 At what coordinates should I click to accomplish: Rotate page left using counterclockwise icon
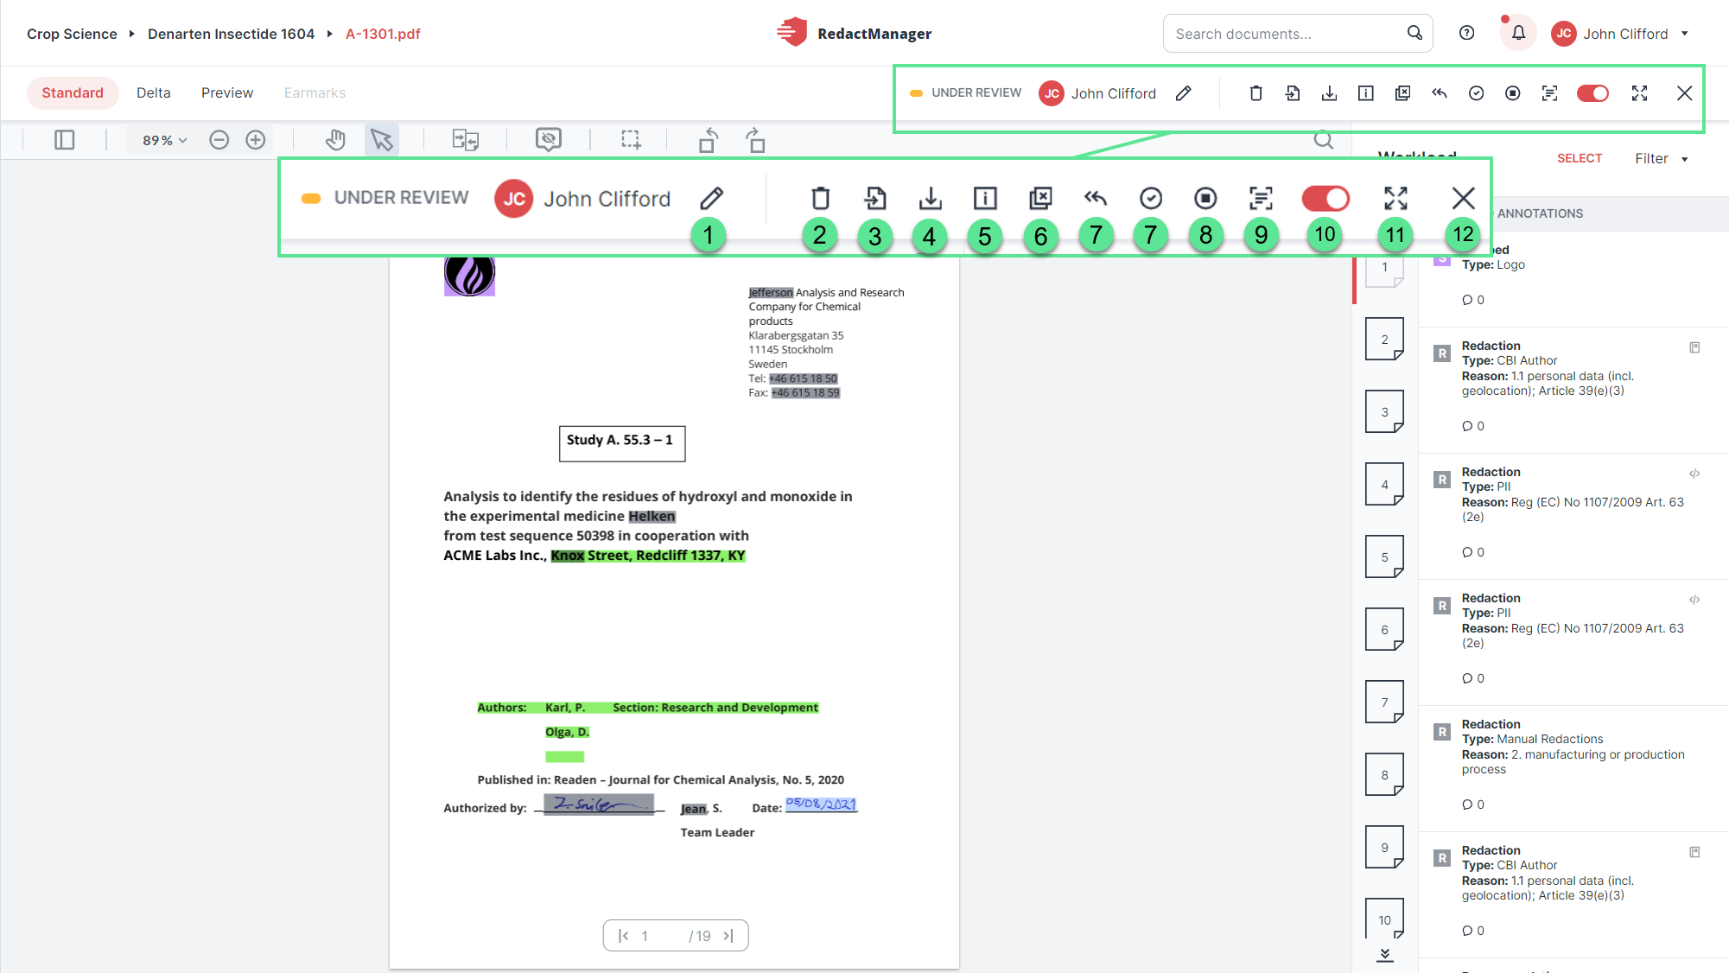pos(709,140)
